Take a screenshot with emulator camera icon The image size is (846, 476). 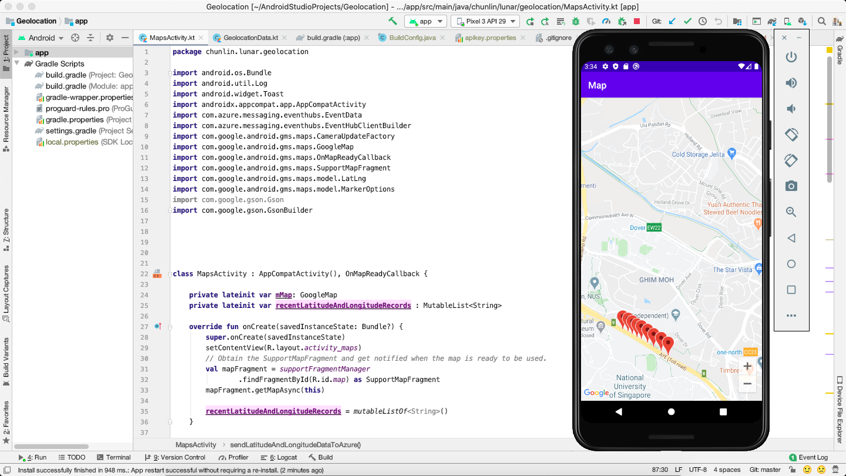point(791,186)
